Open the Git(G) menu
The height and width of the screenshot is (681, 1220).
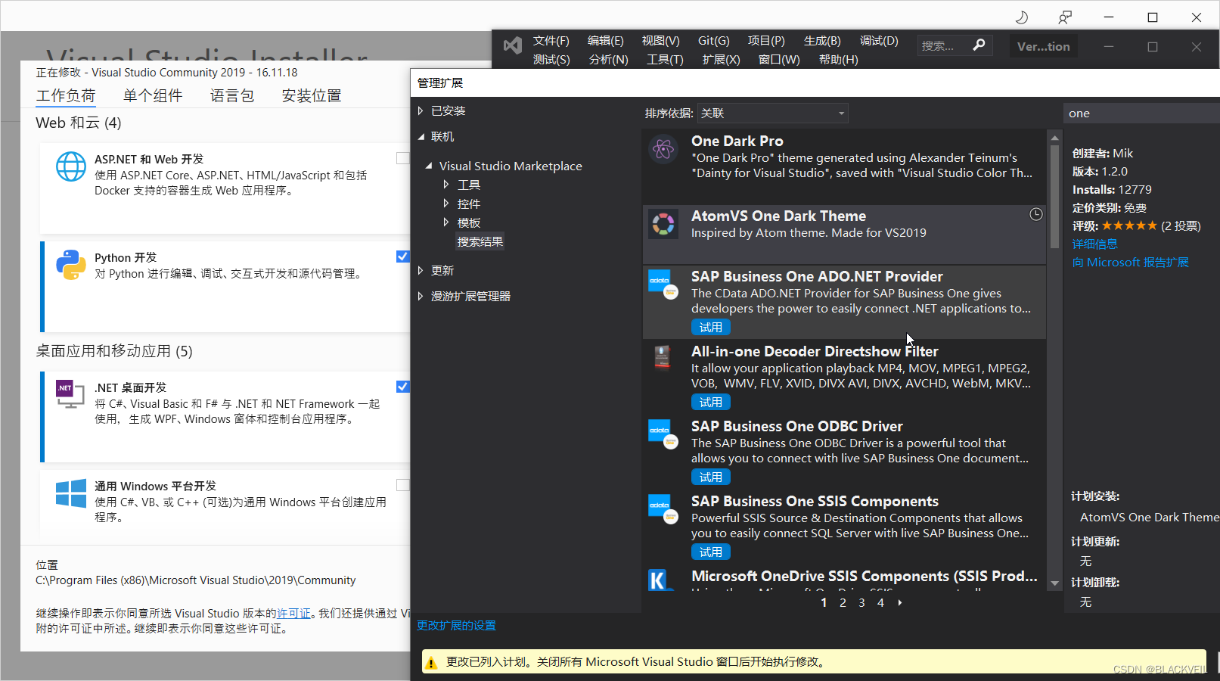(713, 41)
